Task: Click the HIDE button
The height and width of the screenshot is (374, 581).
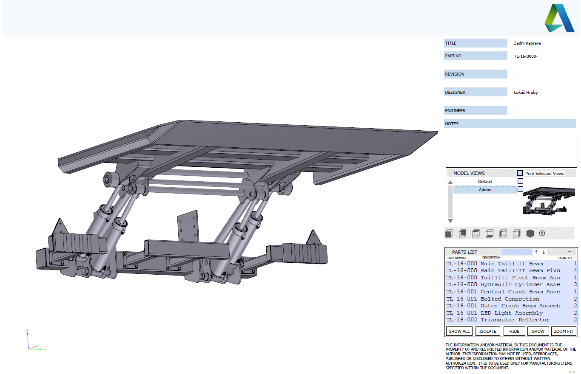Action: tap(514, 331)
